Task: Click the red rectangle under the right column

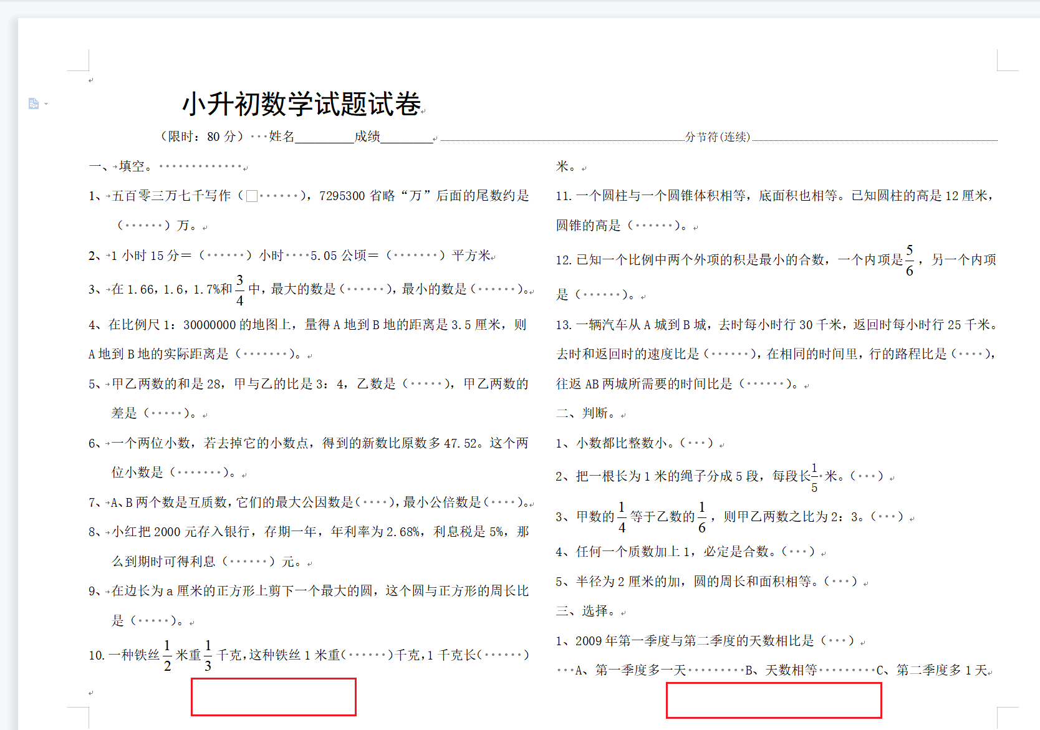Action: pos(773,700)
